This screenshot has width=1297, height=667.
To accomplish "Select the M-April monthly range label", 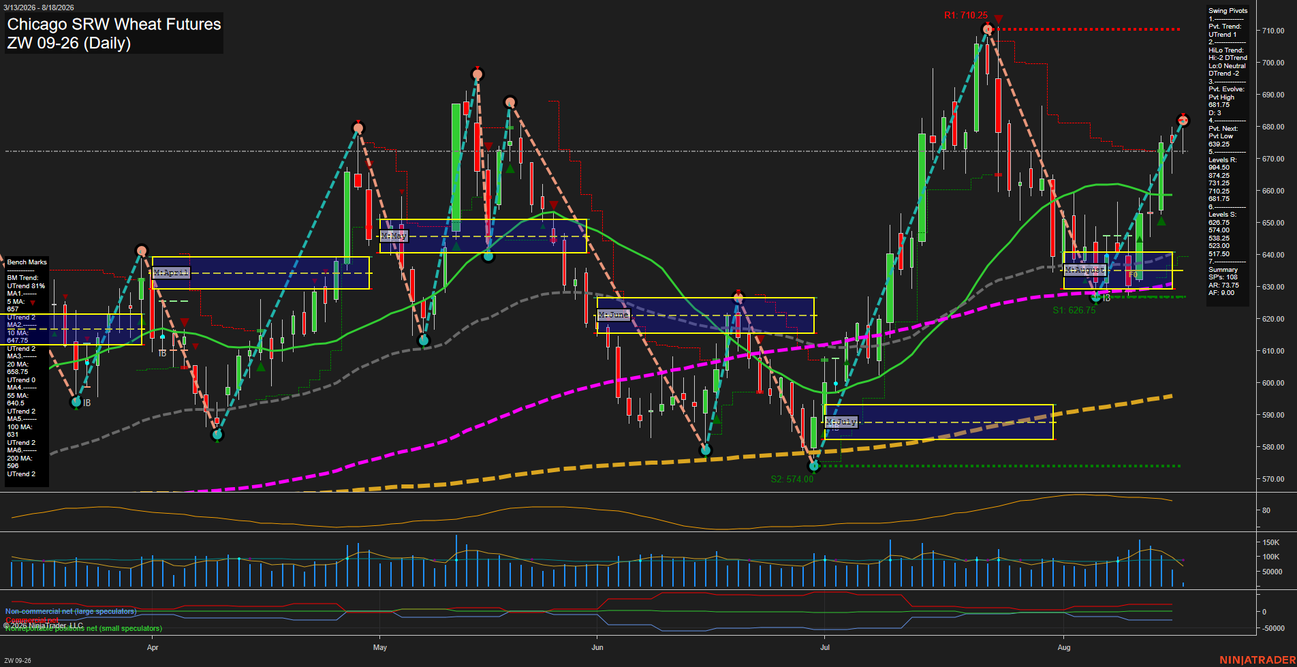I will click(x=172, y=273).
